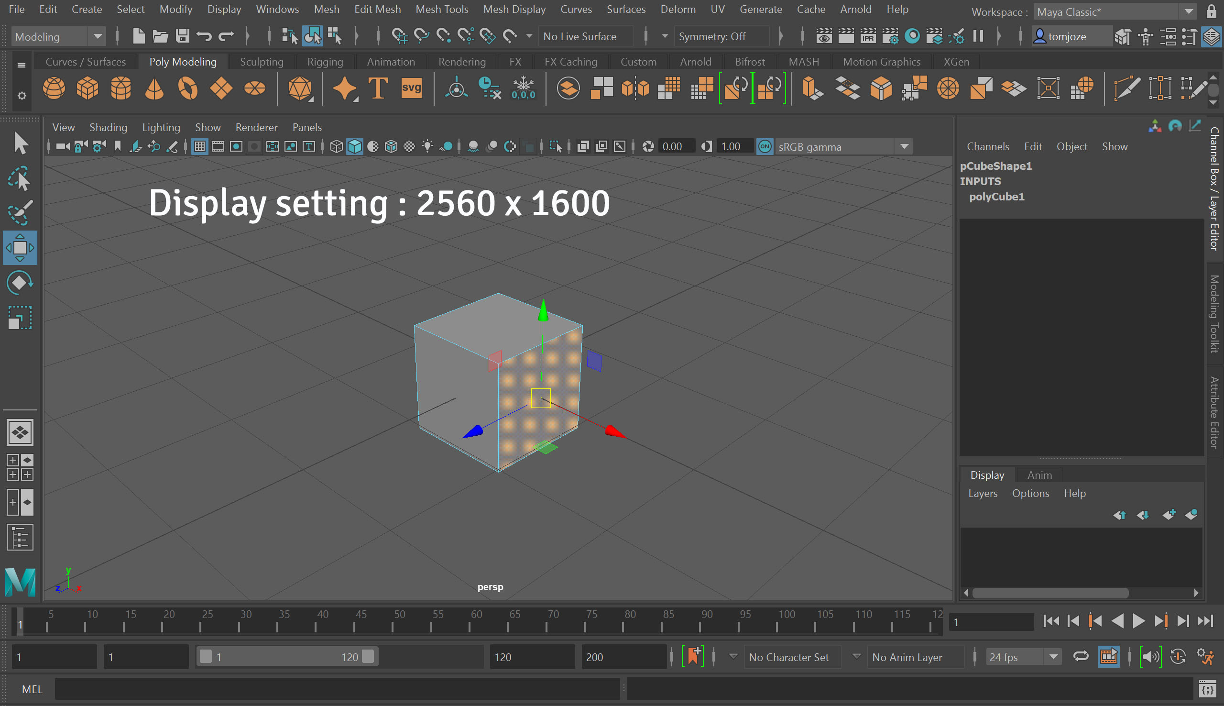Toggle viewport grid visibility
This screenshot has height=706, width=1224.
click(x=199, y=146)
